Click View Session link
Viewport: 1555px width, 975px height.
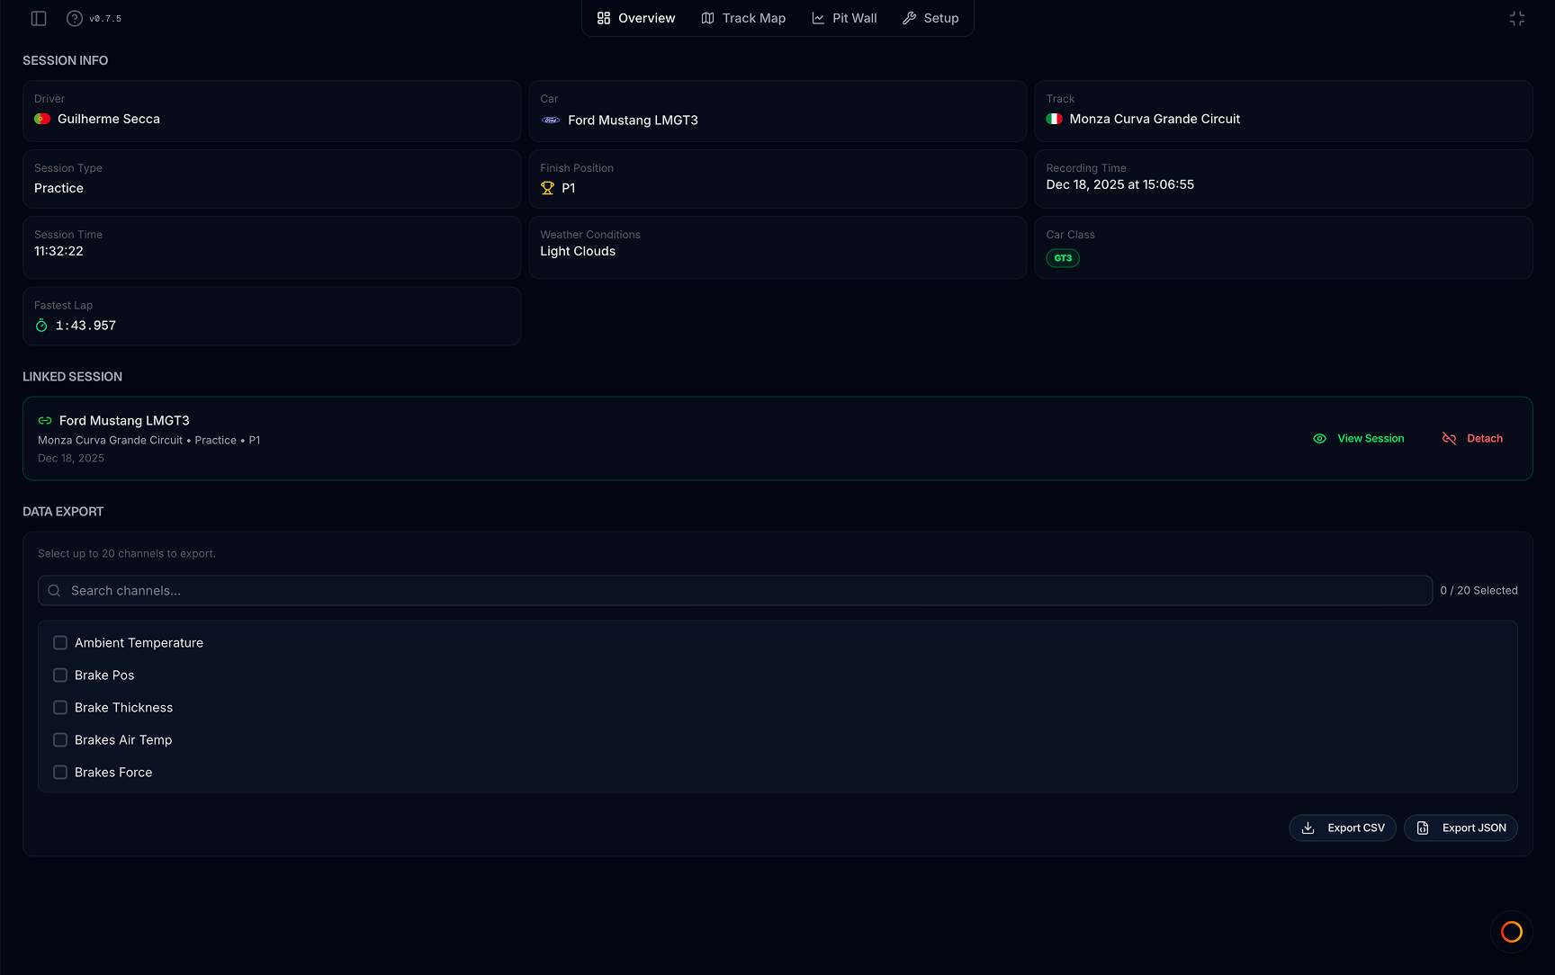pyautogui.click(x=1359, y=438)
